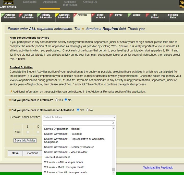Click the activity search text field
Viewport: 184px width, 175px height.
(x=77, y=123)
